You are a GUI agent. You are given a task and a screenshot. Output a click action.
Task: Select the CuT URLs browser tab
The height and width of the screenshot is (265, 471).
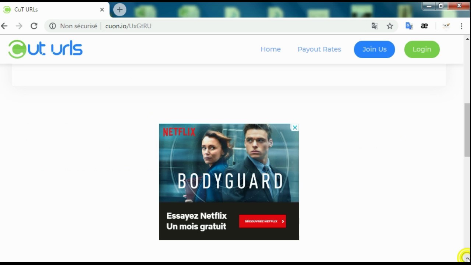coord(55,10)
